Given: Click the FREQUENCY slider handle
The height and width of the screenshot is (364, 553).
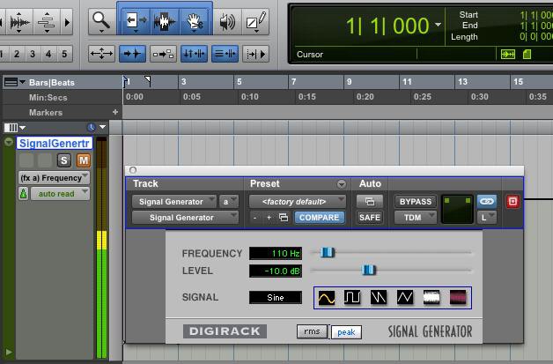Looking at the screenshot, I should [x=328, y=252].
